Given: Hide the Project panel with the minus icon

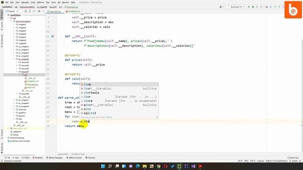Looking at the screenshot, I should pos(43,11).
